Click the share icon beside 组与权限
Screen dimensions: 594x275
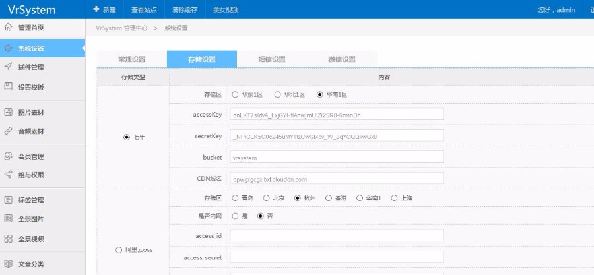(8, 175)
